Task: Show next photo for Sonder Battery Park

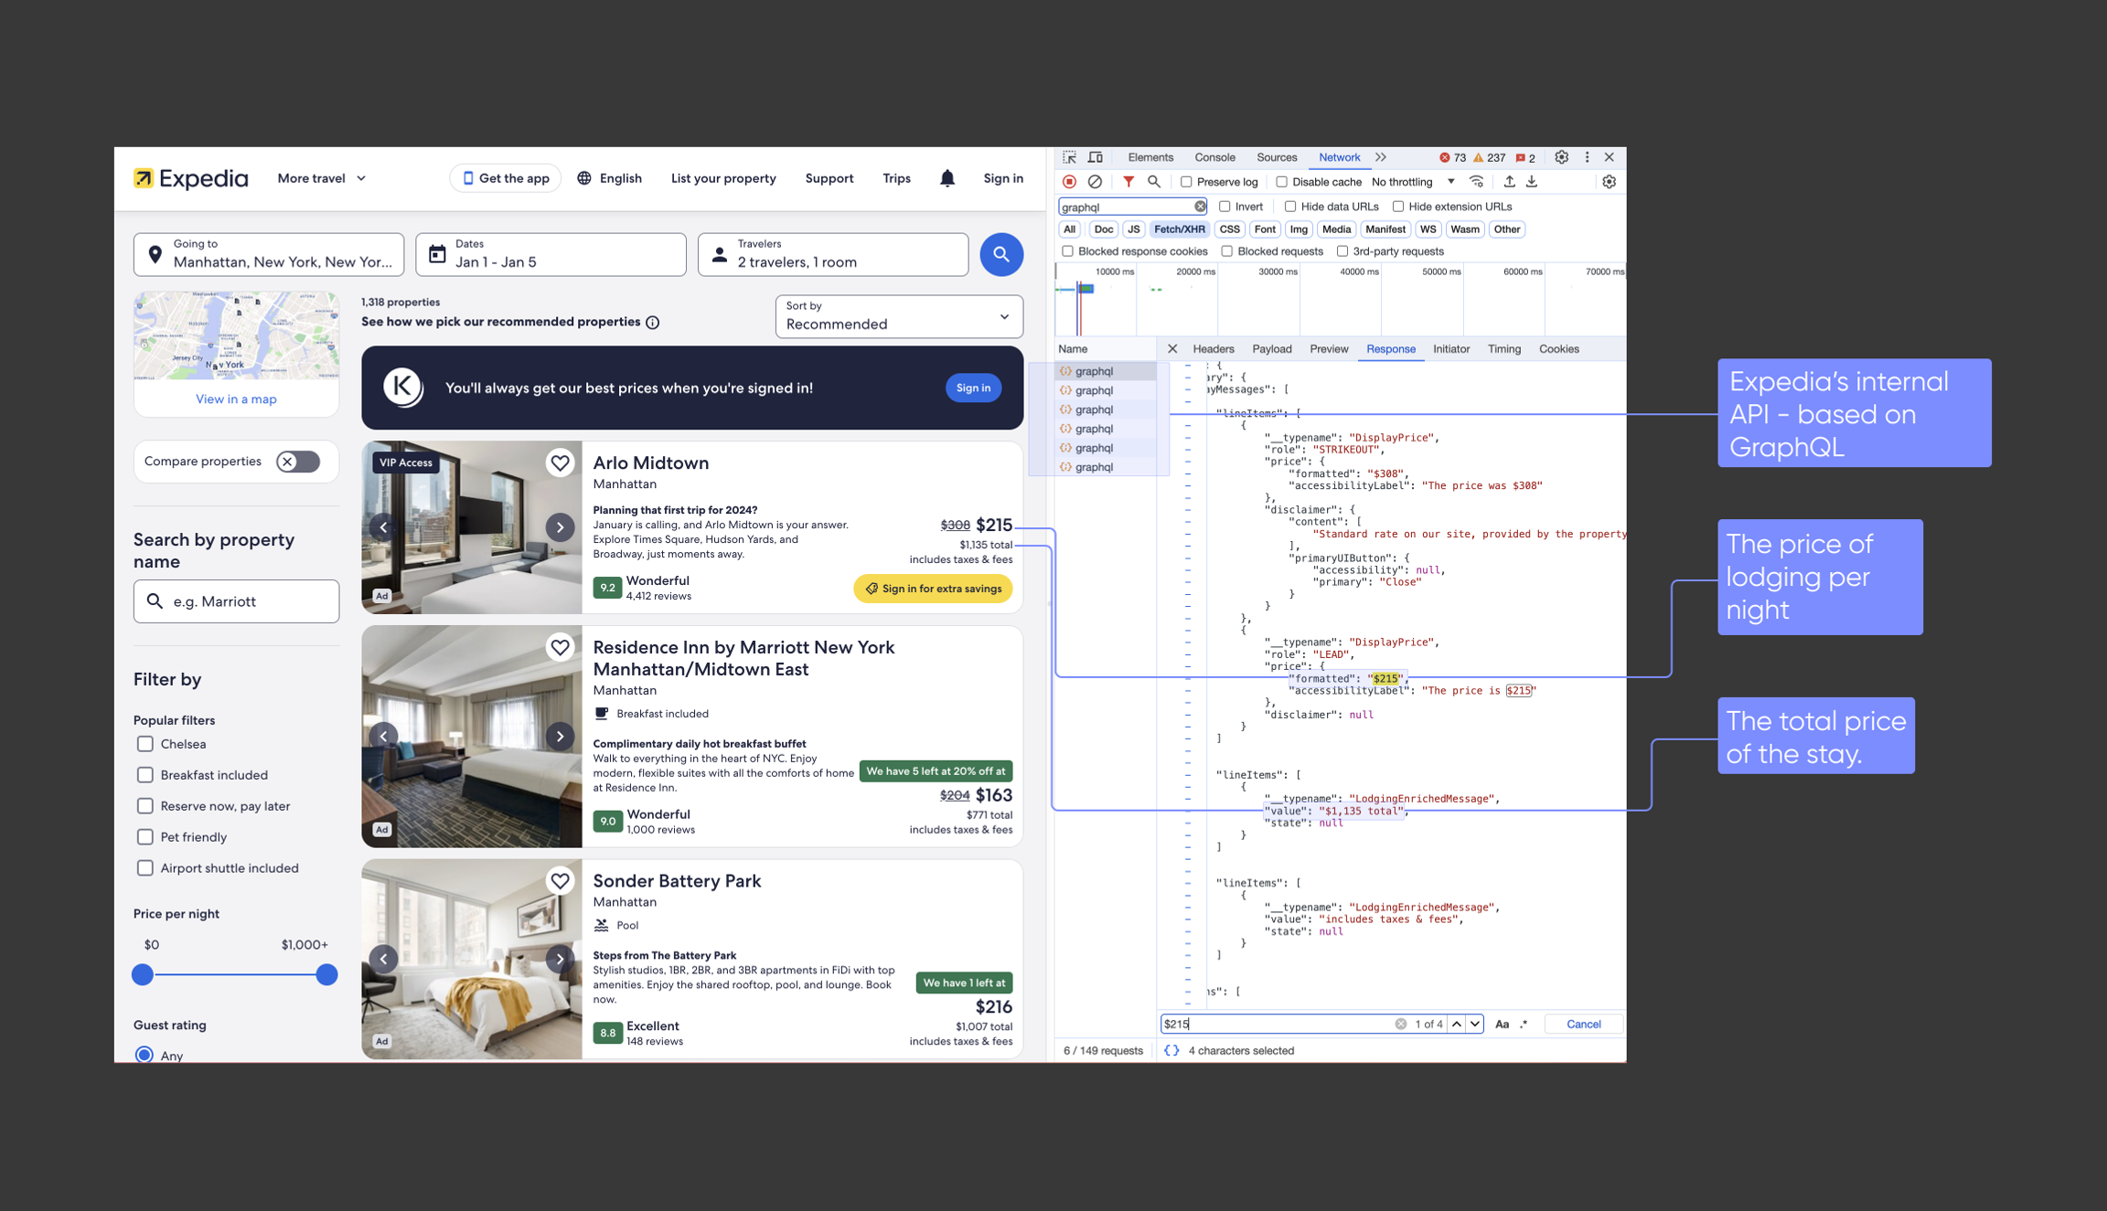Action: (560, 959)
